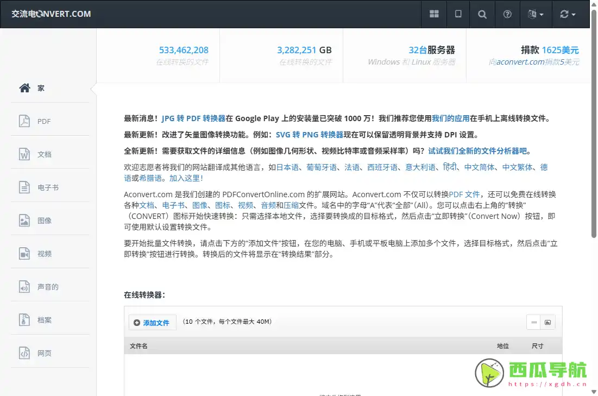This screenshot has height=396, width=598.
Task: Expand the language translate dropdown
Action: pos(536,14)
